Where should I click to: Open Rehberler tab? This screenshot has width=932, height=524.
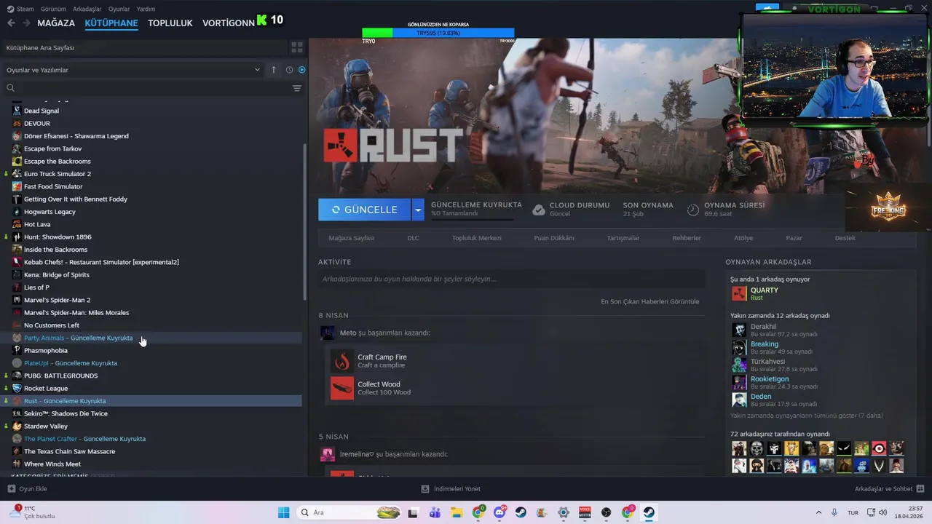(x=687, y=238)
